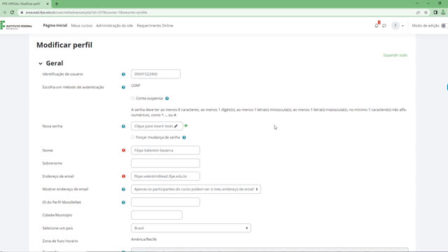448x252 pixels.
Task: Click pencil icon to edit Nova senha
Action: pos(176,126)
